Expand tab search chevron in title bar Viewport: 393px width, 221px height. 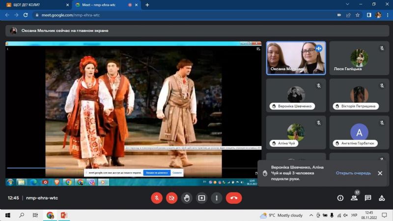coord(347,4)
